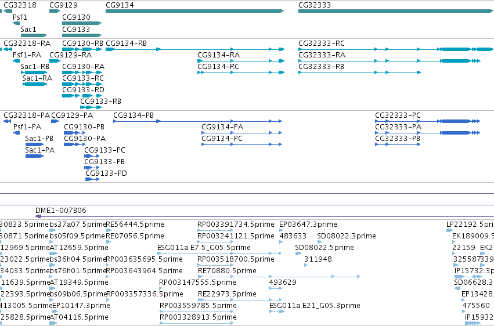Select EST SD08022.5prime

point(298,253)
